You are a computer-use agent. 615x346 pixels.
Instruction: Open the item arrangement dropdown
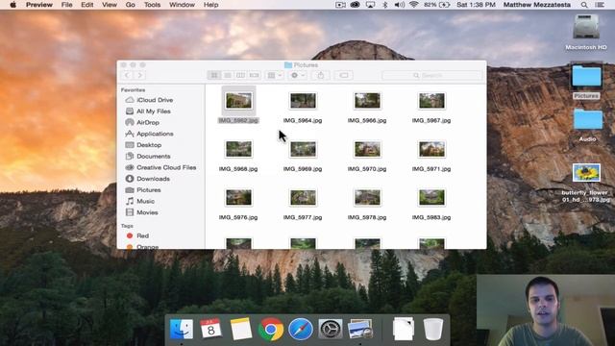(274, 75)
